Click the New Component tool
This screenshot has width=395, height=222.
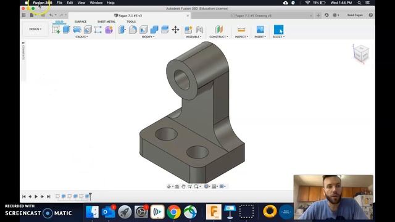(x=188, y=30)
